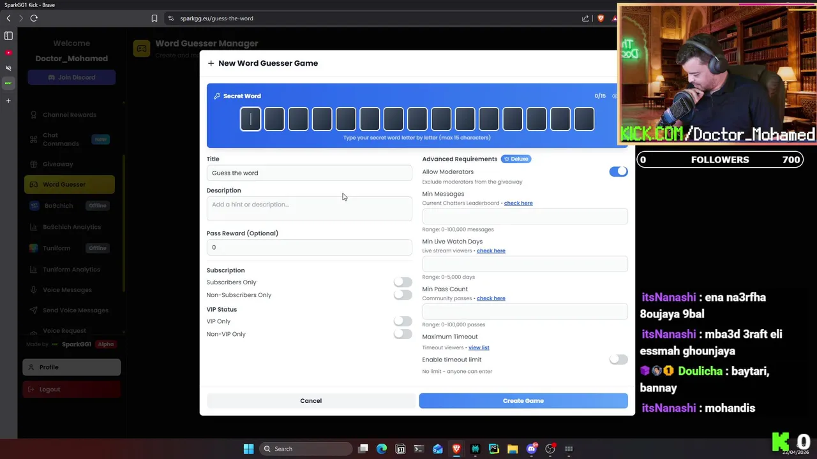Open Discord from the taskbar
The height and width of the screenshot is (459, 817).
tap(531, 449)
